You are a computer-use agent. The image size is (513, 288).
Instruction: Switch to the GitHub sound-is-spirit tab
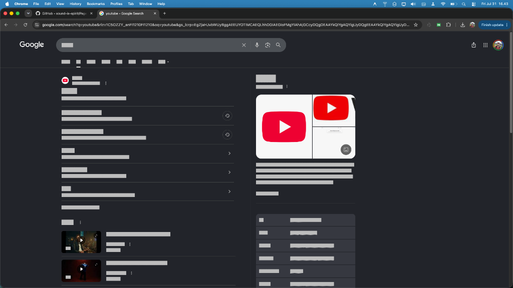(x=64, y=13)
